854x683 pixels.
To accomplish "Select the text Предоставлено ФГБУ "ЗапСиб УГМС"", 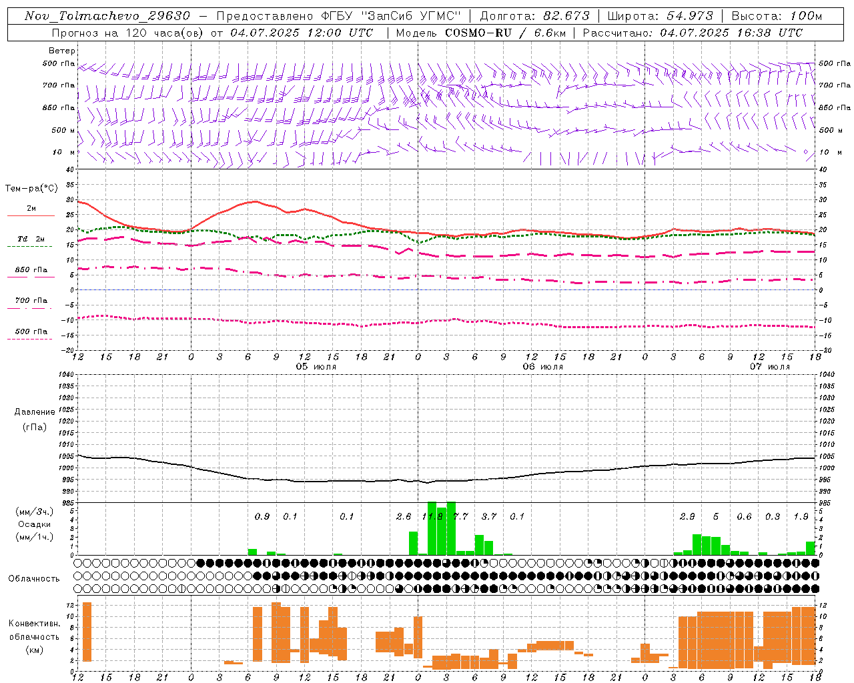I will click(x=339, y=16).
